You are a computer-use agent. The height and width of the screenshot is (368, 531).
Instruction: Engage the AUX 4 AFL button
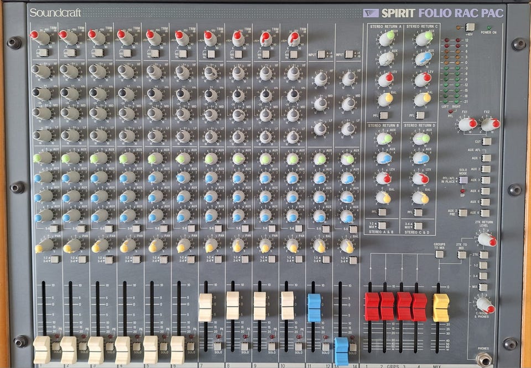pos(485,191)
